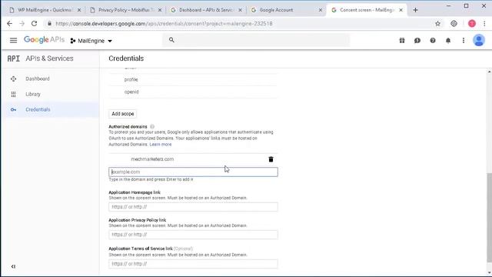
Task: Open the Learn more link
Action: (x=161, y=145)
